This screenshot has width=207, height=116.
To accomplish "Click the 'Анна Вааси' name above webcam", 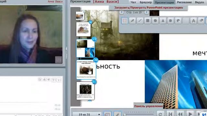I will pos(55,2).
